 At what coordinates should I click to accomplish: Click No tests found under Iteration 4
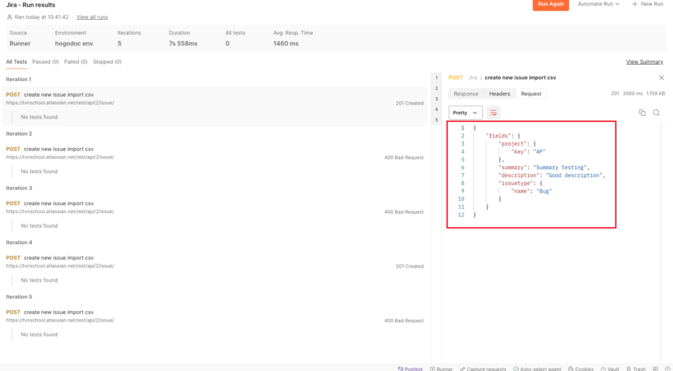coord(39,280)
